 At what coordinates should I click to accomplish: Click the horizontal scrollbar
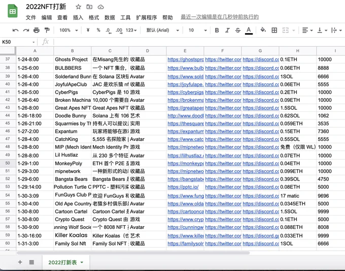tap(133, 253)
